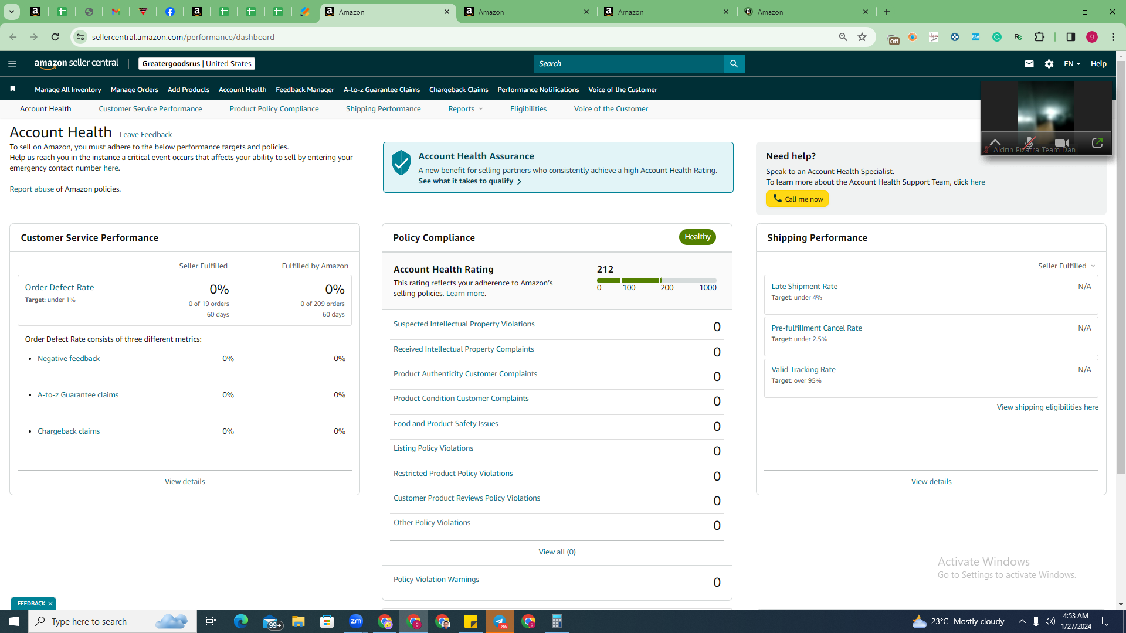The width and height of the screenshot is (1126, 633).
Task: Open the Greatergoodsrus United States account switcher
Action: point(196,64)
